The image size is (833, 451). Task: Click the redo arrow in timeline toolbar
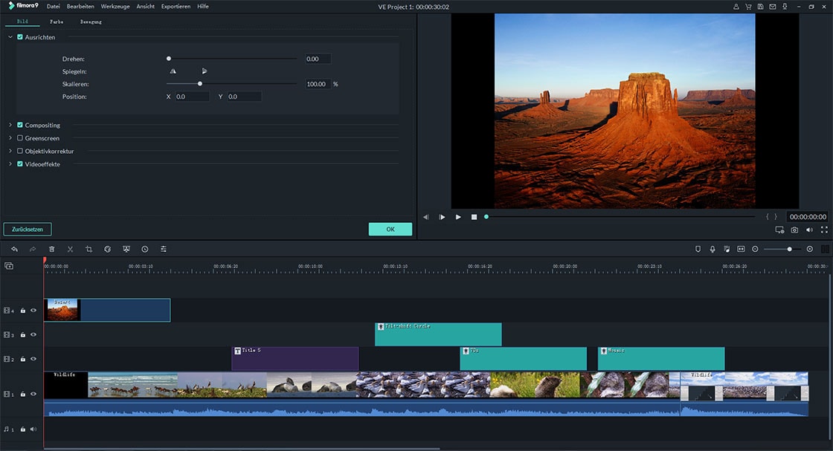(33, 249)
